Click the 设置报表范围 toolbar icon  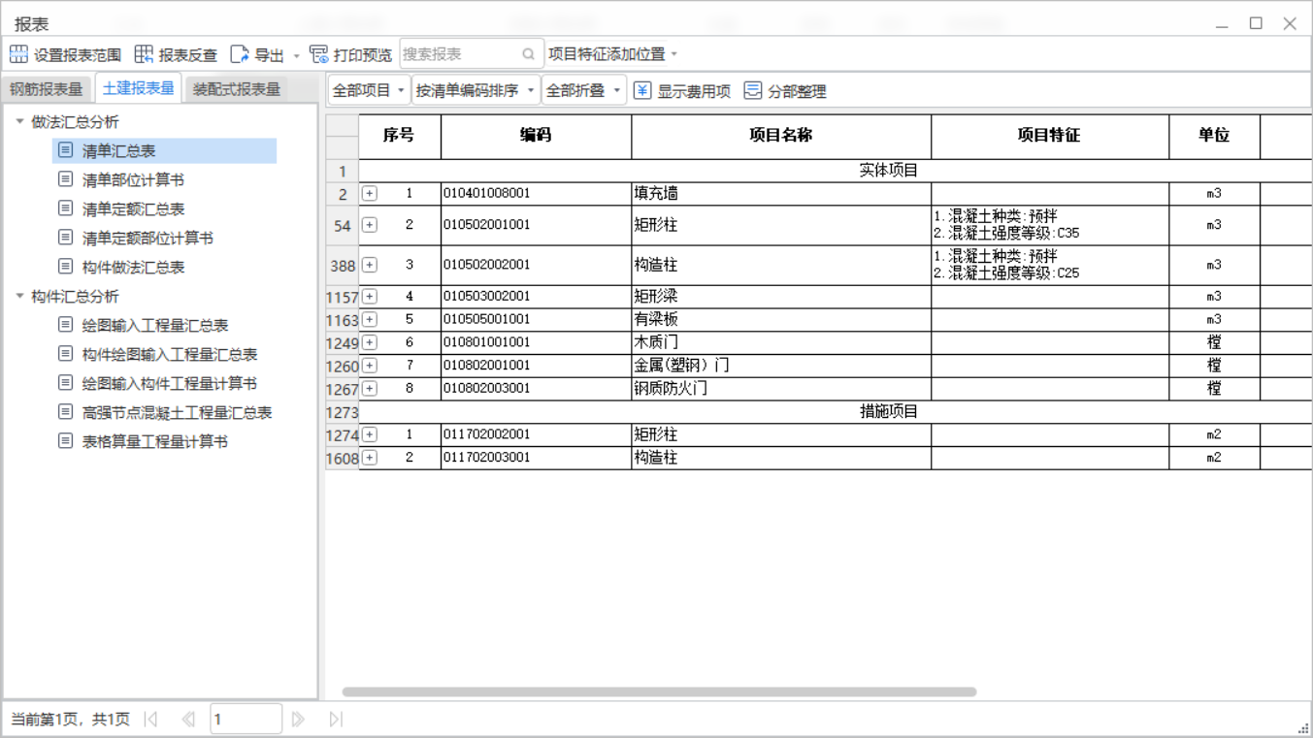click(x=18, y=54)
